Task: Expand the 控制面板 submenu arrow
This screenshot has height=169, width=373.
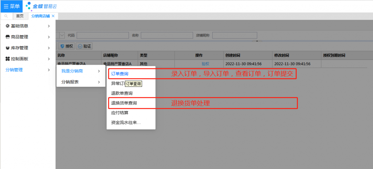Action: pyautogui.click(x=49, y=59)
